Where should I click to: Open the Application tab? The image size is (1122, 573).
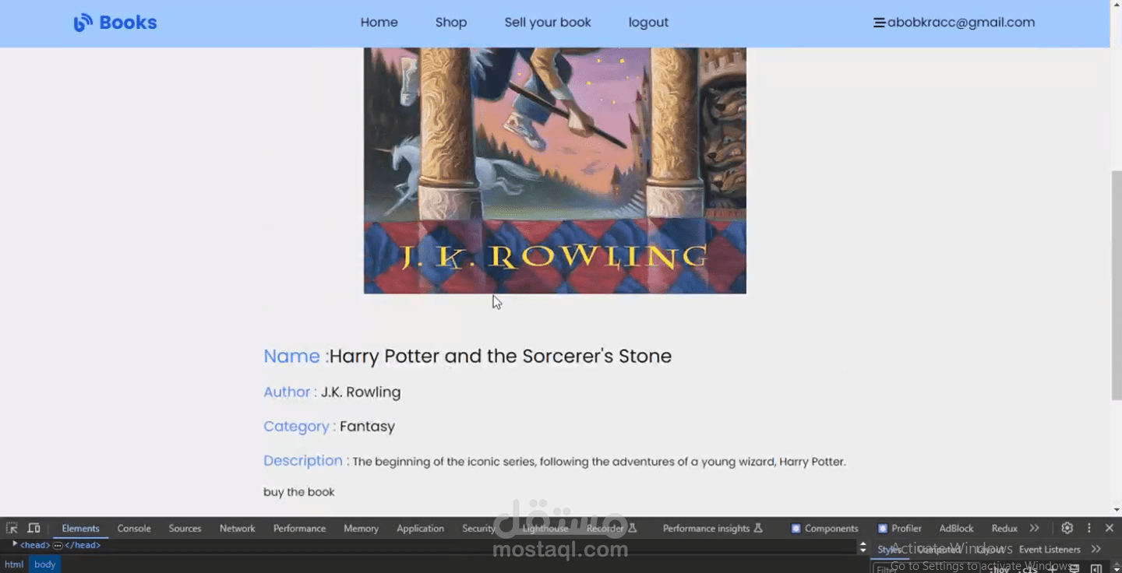click(420, 528)
